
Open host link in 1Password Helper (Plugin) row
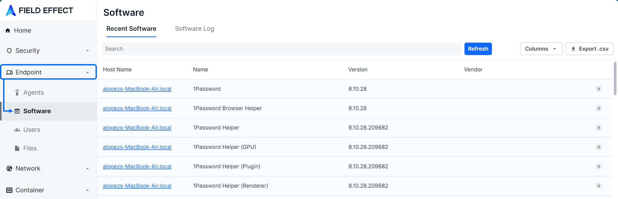[137, 166]
